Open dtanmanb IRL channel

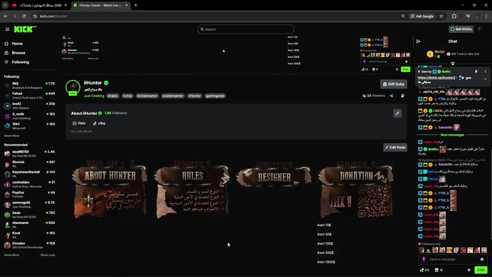point(30,225)
